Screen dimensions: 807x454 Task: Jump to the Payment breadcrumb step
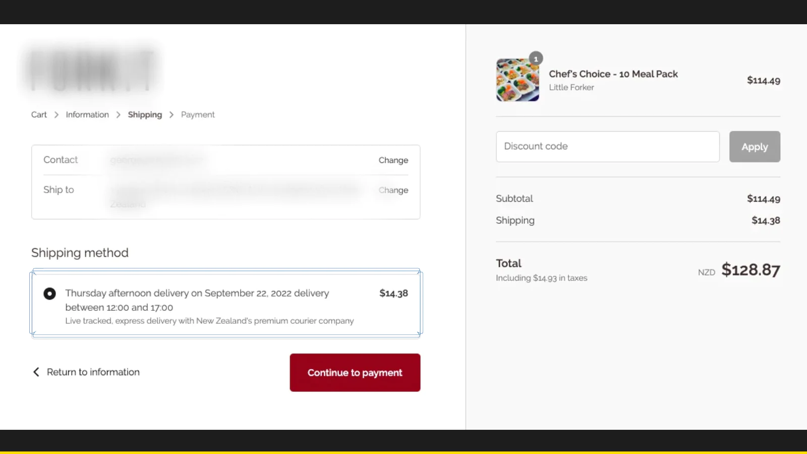tap(198, 115)
